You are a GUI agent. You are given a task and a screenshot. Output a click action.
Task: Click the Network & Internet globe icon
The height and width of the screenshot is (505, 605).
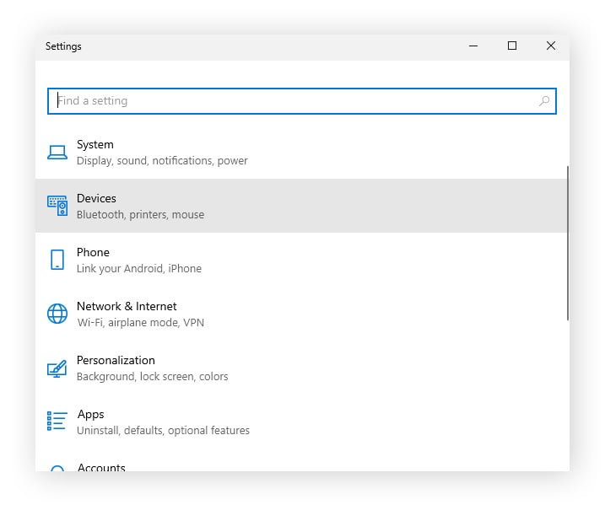click(57, 314)
